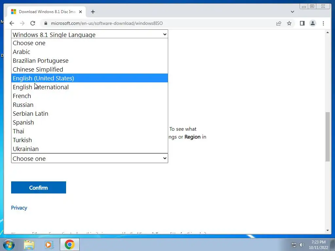Screen dimensions: 335x251
Task: Select the Download Windows 8.1 Disc Image tab
Action: click(x=46, y=12)
